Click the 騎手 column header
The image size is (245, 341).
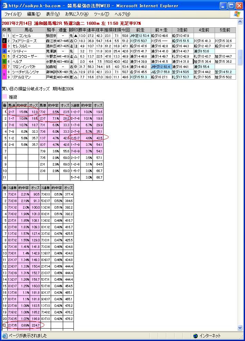[x=51, y=30]
